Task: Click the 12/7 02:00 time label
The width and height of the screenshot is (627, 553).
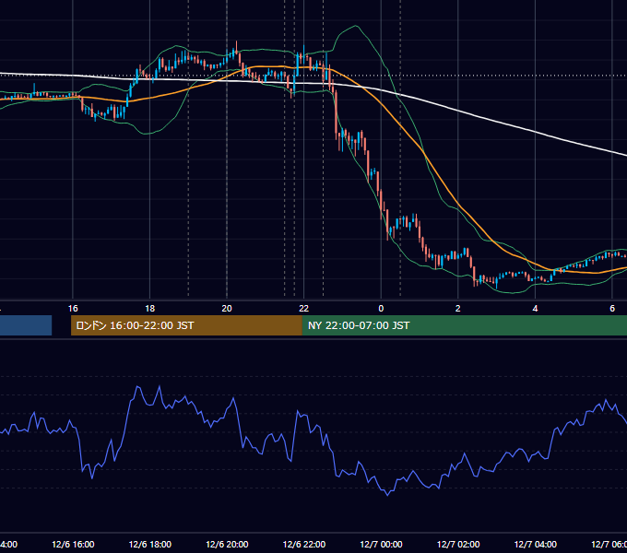Action: coord(458,544)
